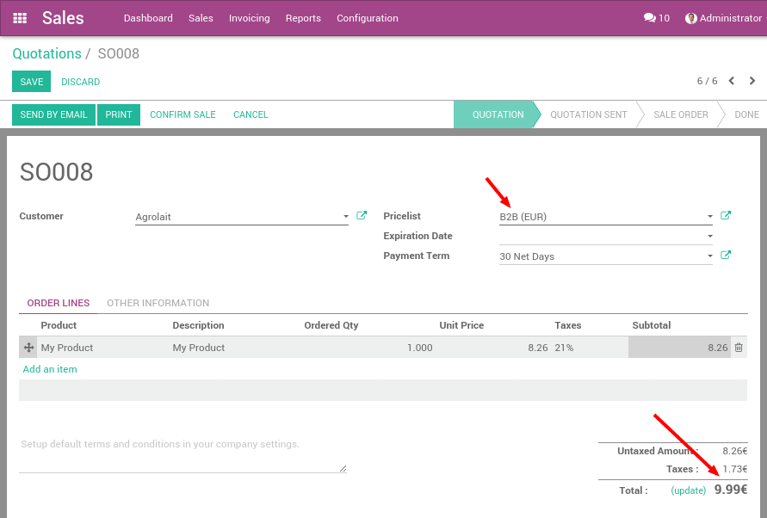
Task: Go to previous record with left arrow
Action: 731,81
